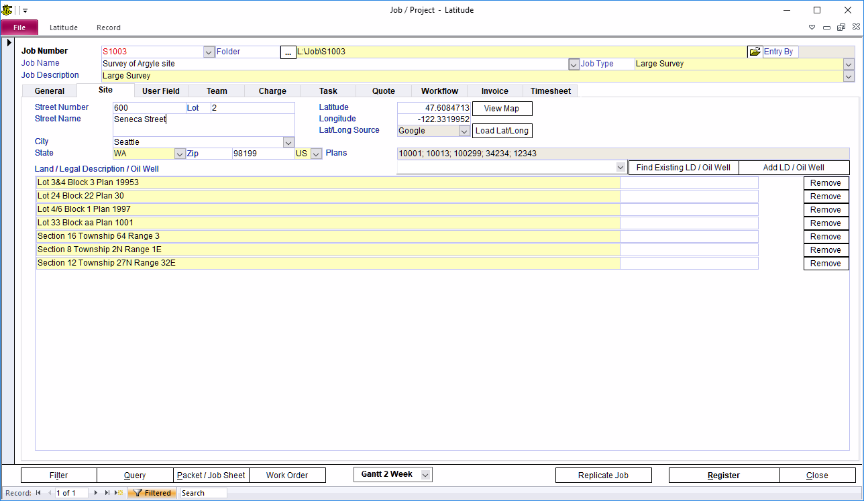
Task: Click the record selector arrow on left edge
Action: tap(9, 43)
